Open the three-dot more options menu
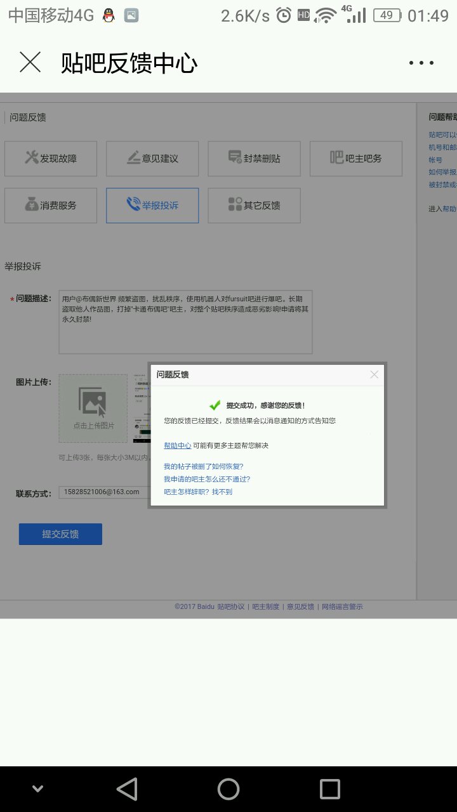The image size is (457, 812). pyautogui.click(x=421, y=63)
